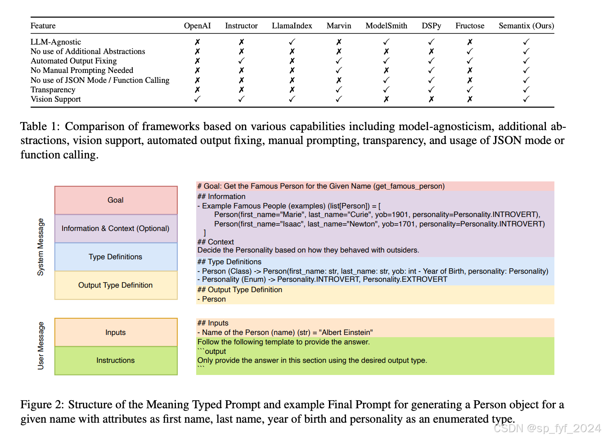Click the 'Albert Einstein' input line
Image resolution: width=603 pixels, height=438 pixels.
point(285,333)
